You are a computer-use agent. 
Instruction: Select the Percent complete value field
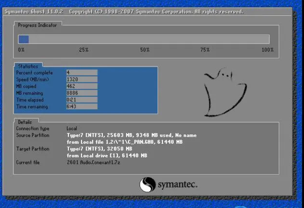pyautogui.click(x=81, y=73)
